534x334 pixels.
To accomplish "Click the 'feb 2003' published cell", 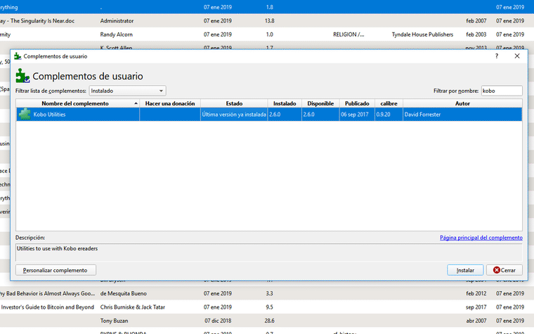I will (x=476, y=34).
